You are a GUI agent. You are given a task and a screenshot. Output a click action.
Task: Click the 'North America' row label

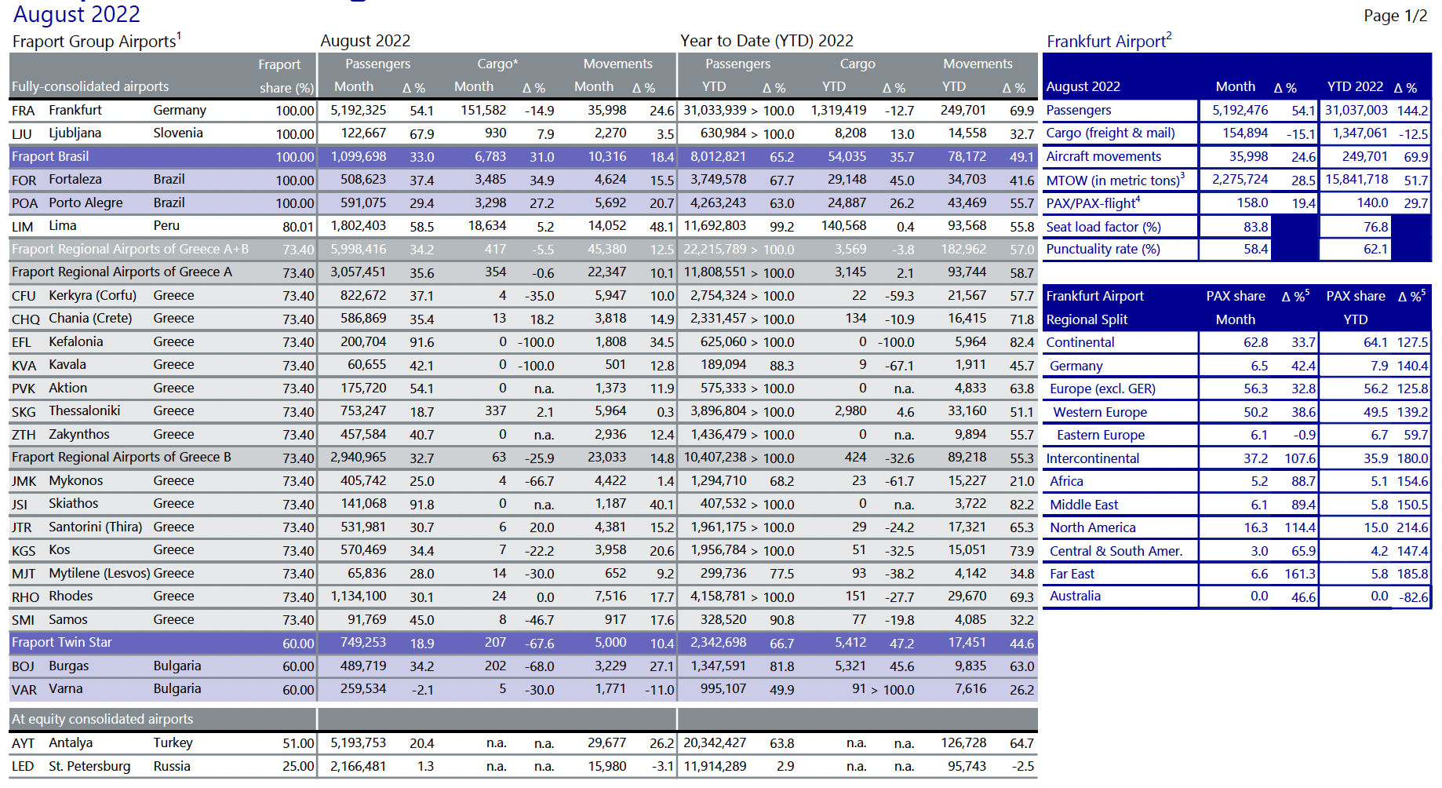1092,528
